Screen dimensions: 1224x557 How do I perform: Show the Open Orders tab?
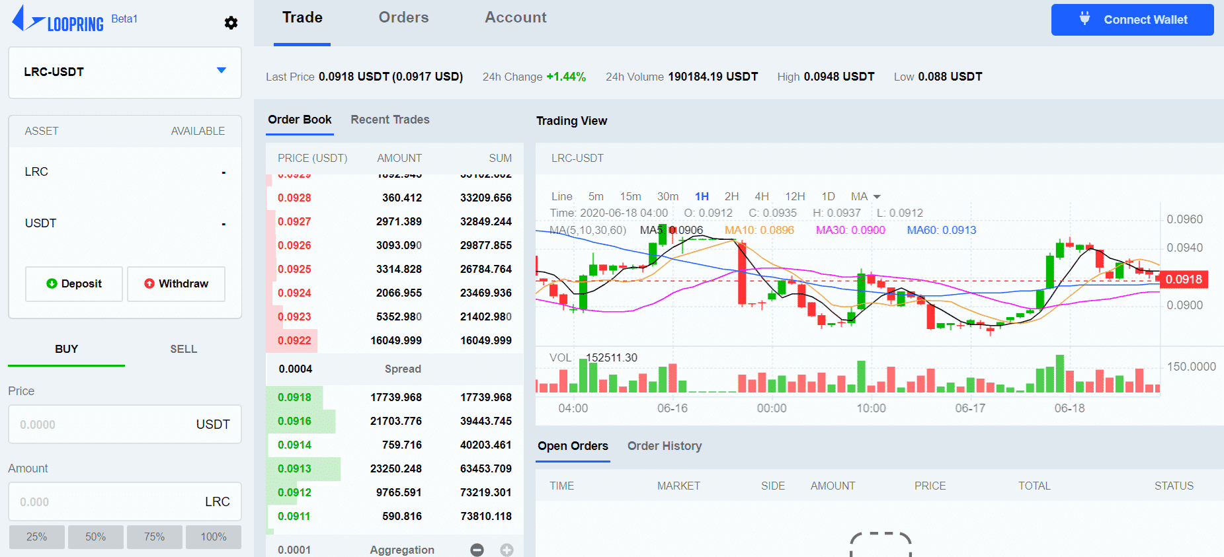click(573, 446)
